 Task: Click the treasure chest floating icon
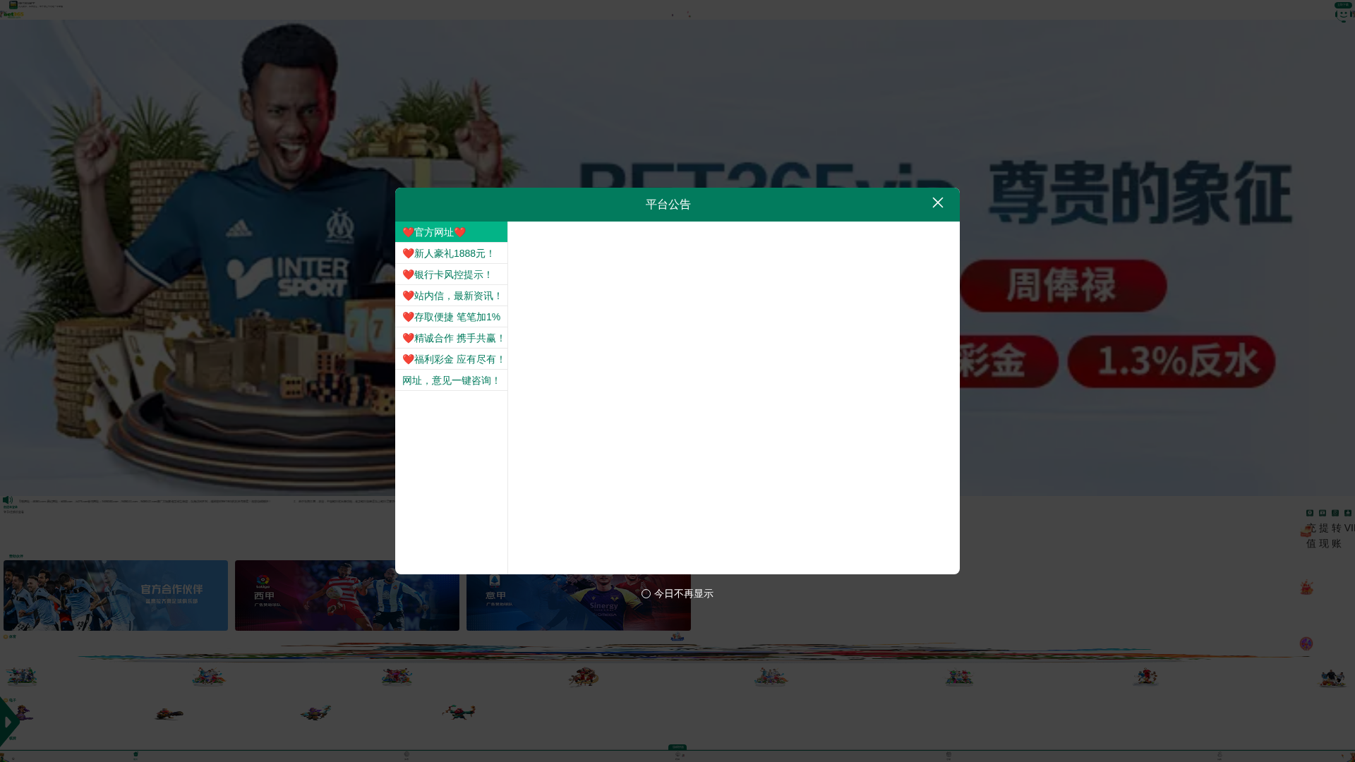pyautogui.click(x=1306, y=531)
